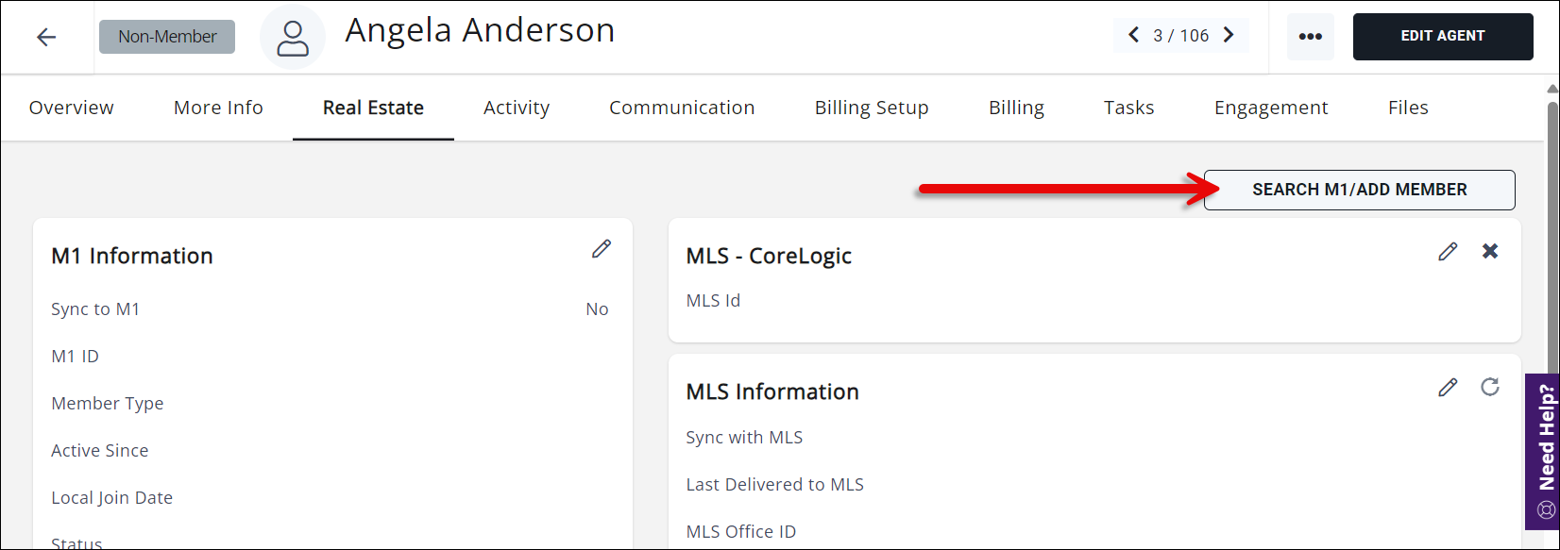Click the vertical scrollbar up arrow

1552,89
